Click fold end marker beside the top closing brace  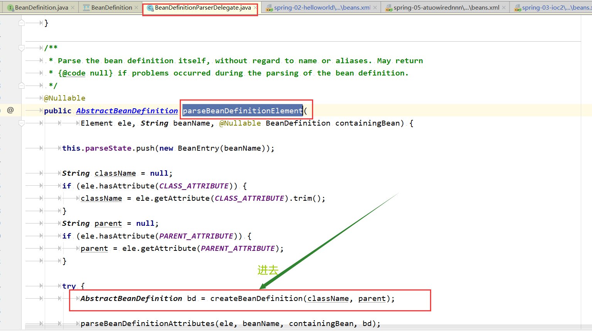click(22, 23)
